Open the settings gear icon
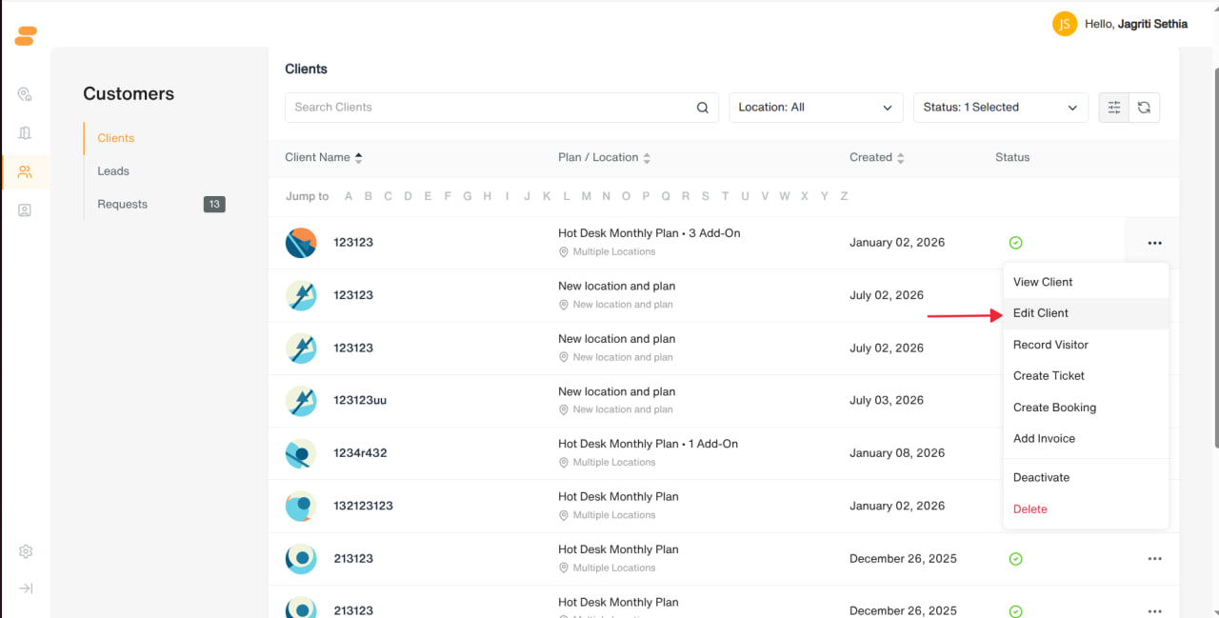Screen dimensions: 1219x618 coord(26,551)
